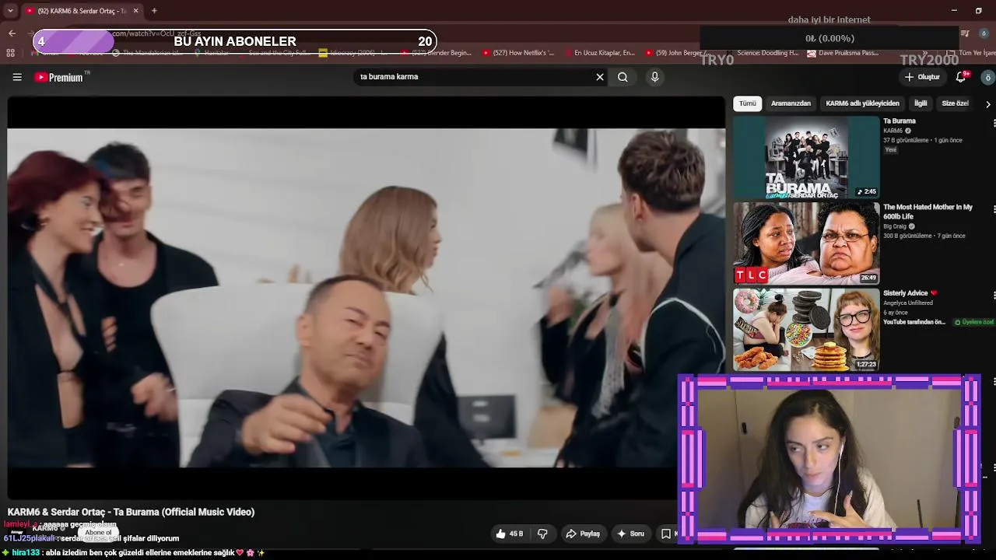Share the video via Paylaş

coord(583,534)
